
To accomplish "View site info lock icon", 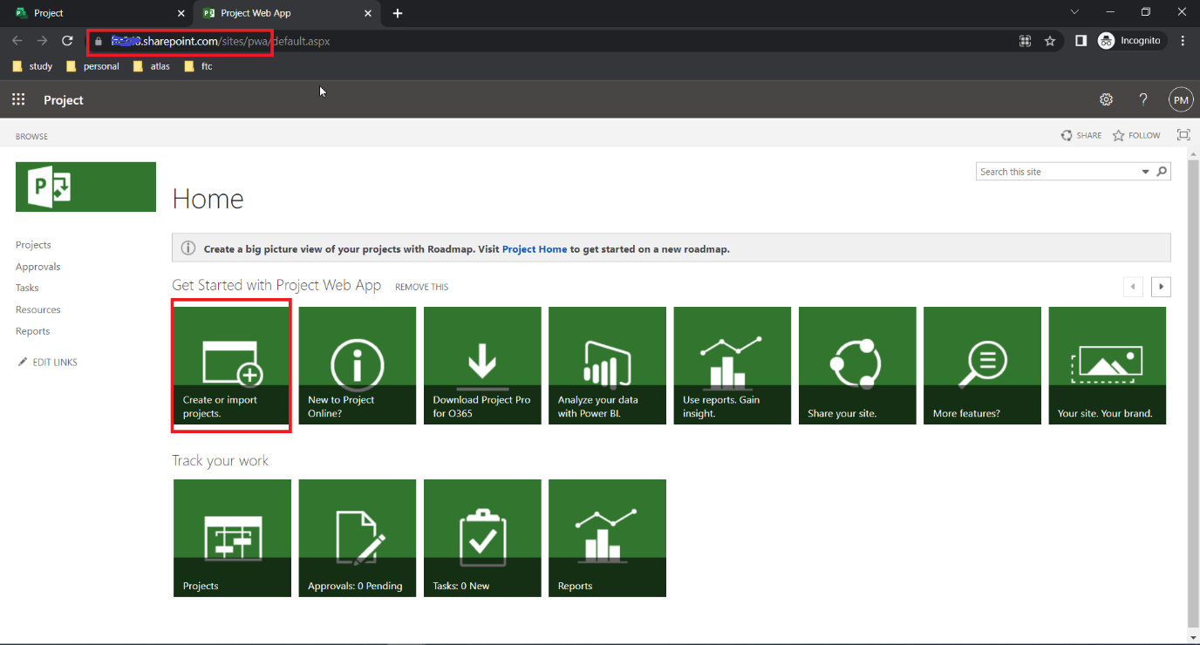I will [99, 41].
